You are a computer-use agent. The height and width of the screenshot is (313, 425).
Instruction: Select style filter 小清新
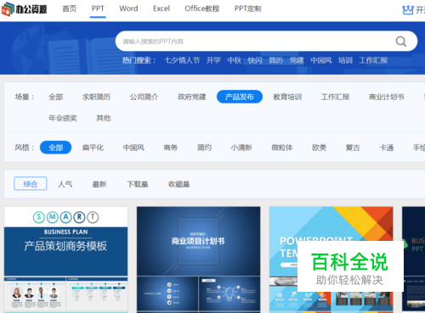click(x=241, y=148)
